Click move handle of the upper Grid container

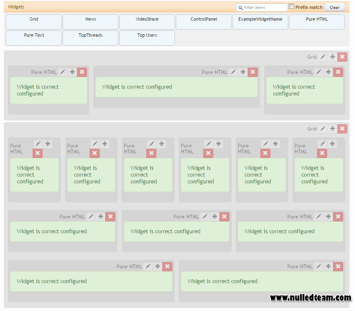(333, 57)
